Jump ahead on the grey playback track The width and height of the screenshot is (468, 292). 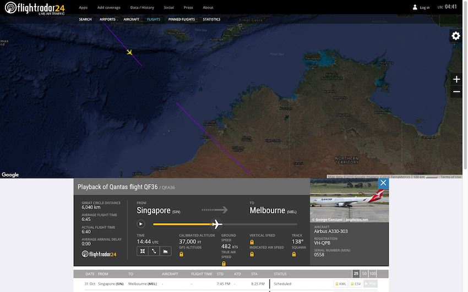[x=260, y=224]
